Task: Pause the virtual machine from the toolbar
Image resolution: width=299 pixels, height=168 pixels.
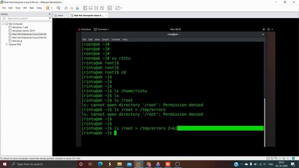Action: (48, 8)
